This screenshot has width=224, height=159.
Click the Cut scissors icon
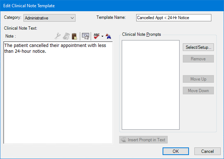pyautogui.click(x=57, y=36)
